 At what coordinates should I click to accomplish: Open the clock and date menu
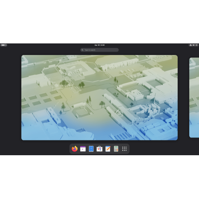tap(99, 45)
